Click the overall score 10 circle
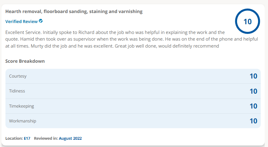The height and width of the screenshot is (147, 268). tap(247, 21)
